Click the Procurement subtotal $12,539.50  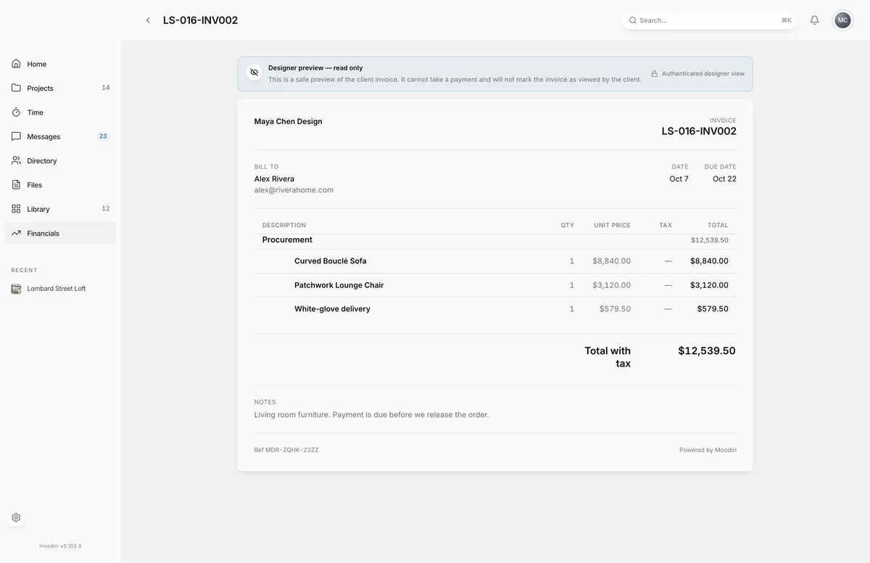710,240
